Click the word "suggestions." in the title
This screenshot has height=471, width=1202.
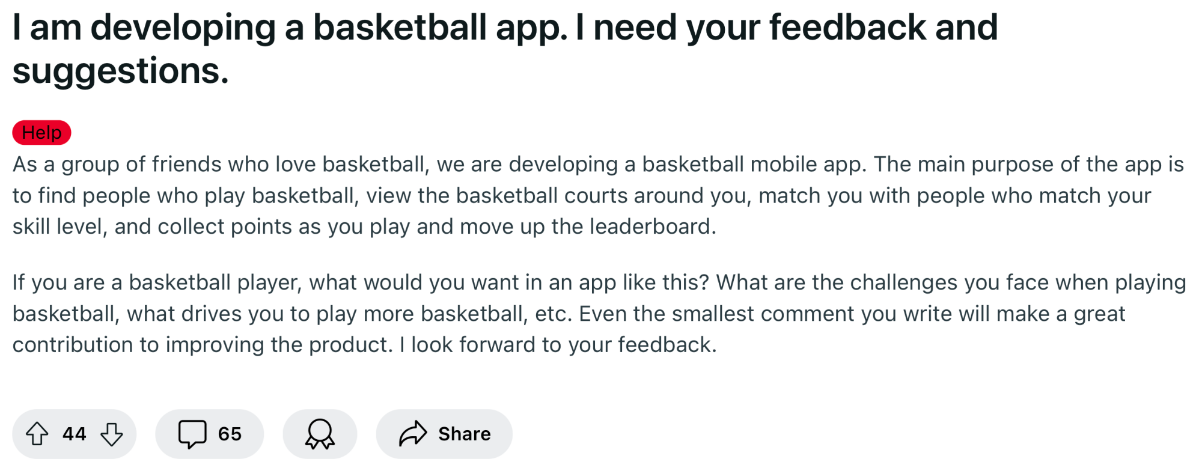pos(121,71)
